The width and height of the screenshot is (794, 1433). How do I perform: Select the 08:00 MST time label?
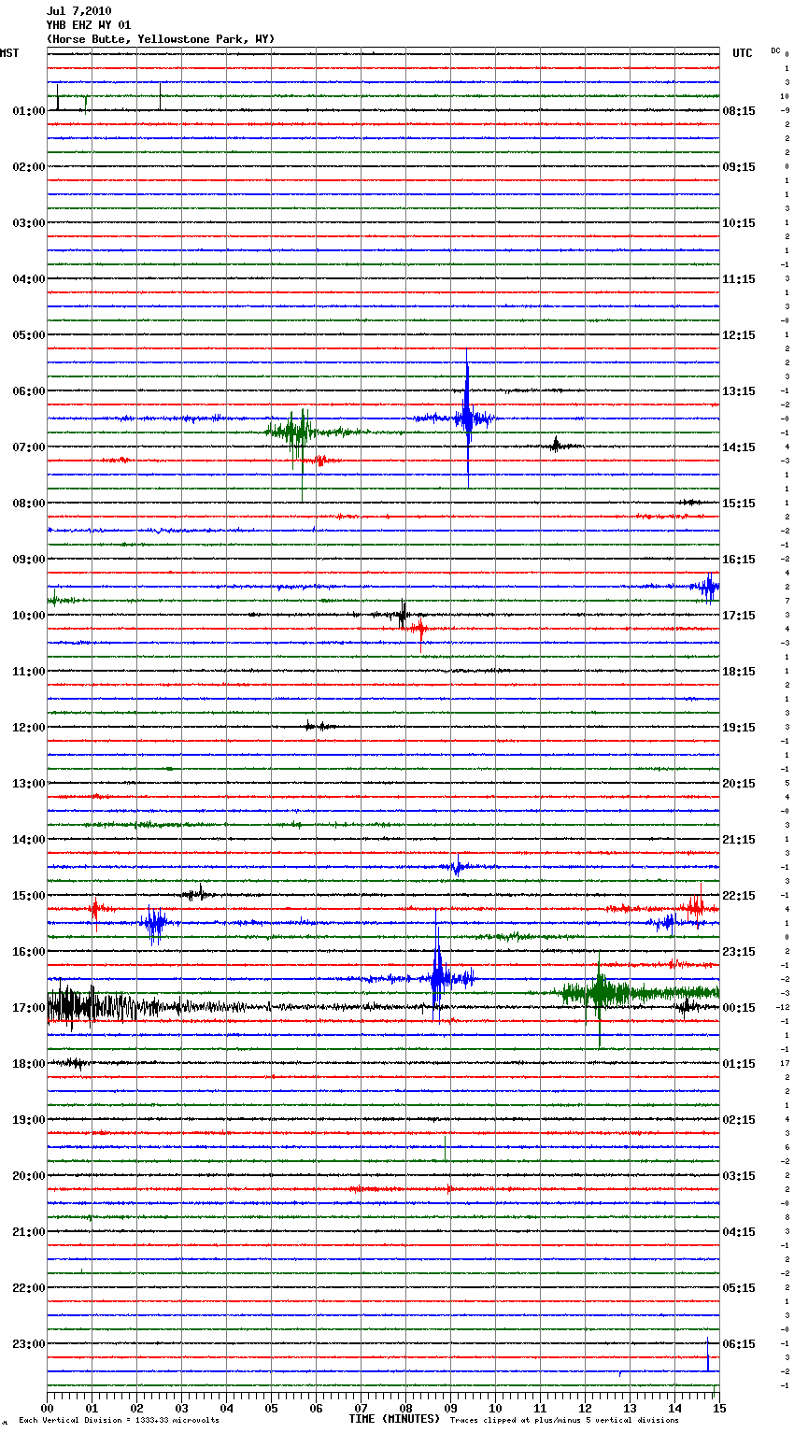[29, 504]
